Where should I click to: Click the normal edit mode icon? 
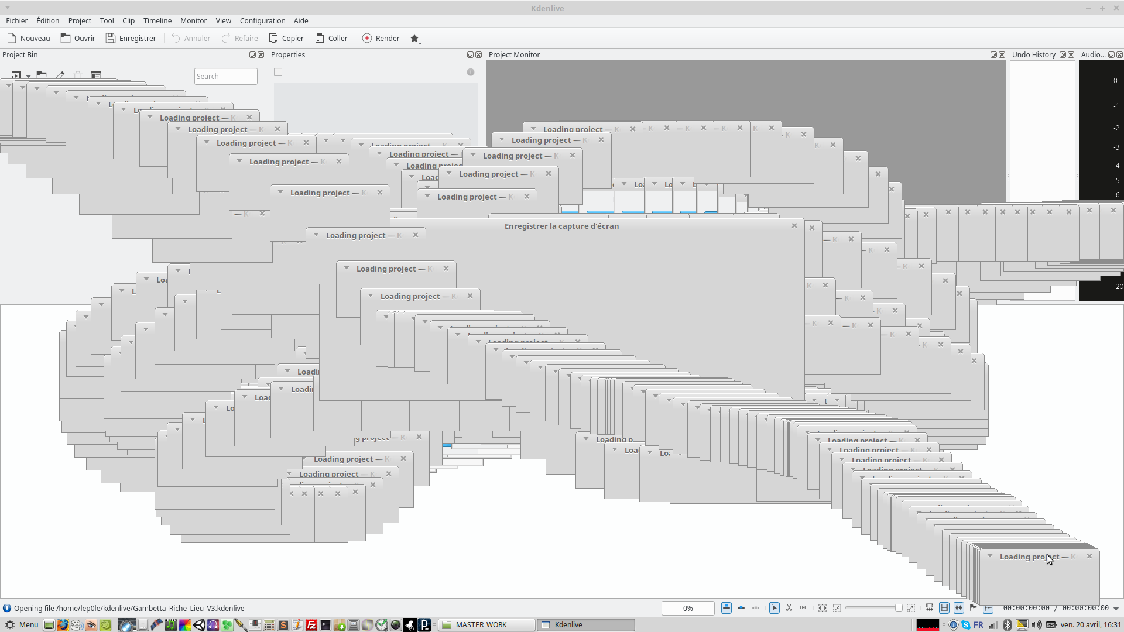click(726, 608)
